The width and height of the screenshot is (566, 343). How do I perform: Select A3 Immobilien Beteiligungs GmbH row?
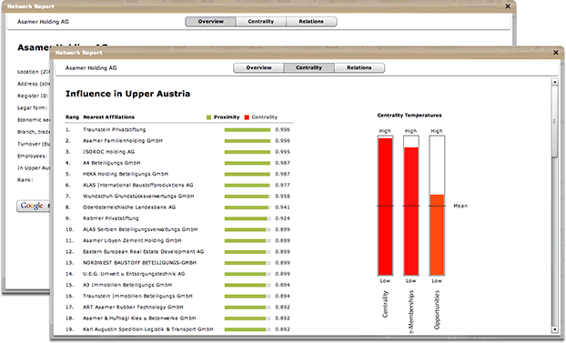(178, 285)
